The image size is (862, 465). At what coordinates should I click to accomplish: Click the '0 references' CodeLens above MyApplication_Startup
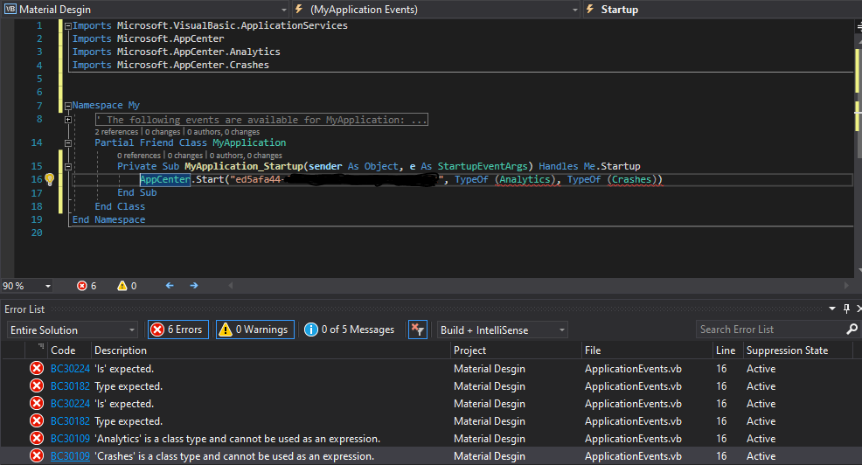tap(138, 156)
